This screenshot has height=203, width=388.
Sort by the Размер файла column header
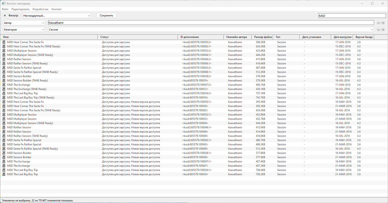click(263, 37)
